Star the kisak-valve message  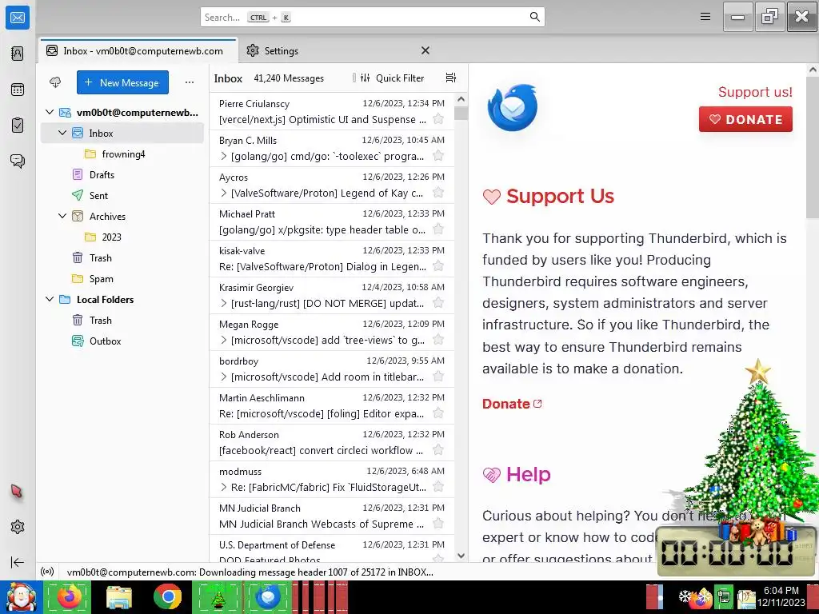coord(438,266)
